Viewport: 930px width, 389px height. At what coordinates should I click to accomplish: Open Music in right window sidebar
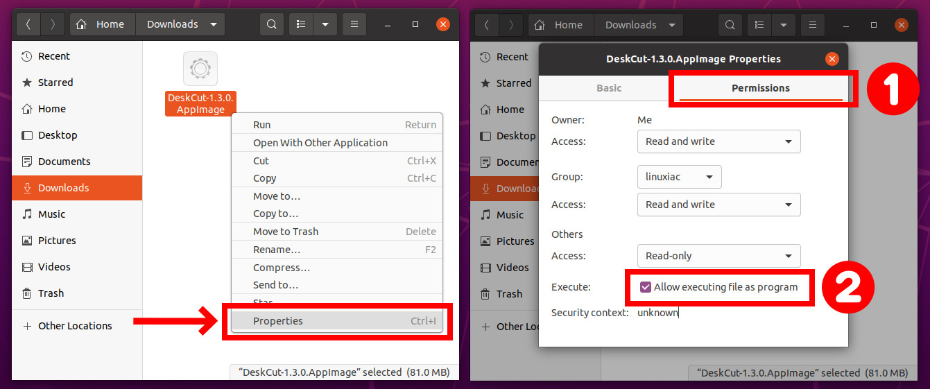coord(505,215)
